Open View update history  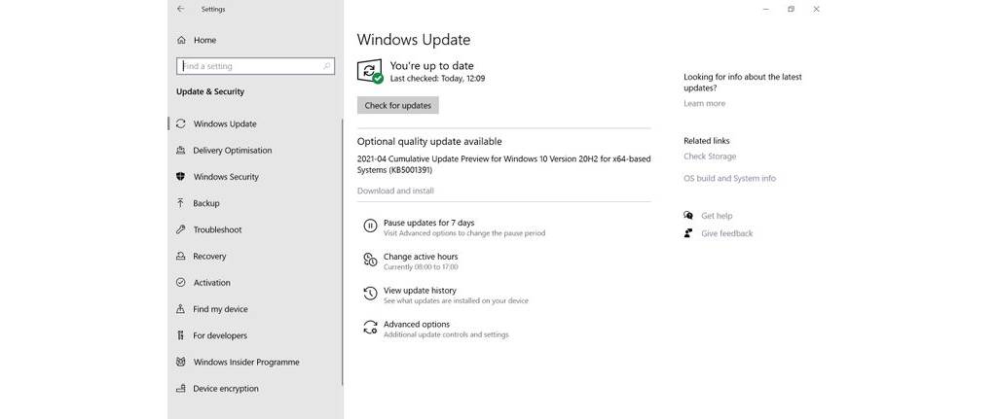click(420, 291)
